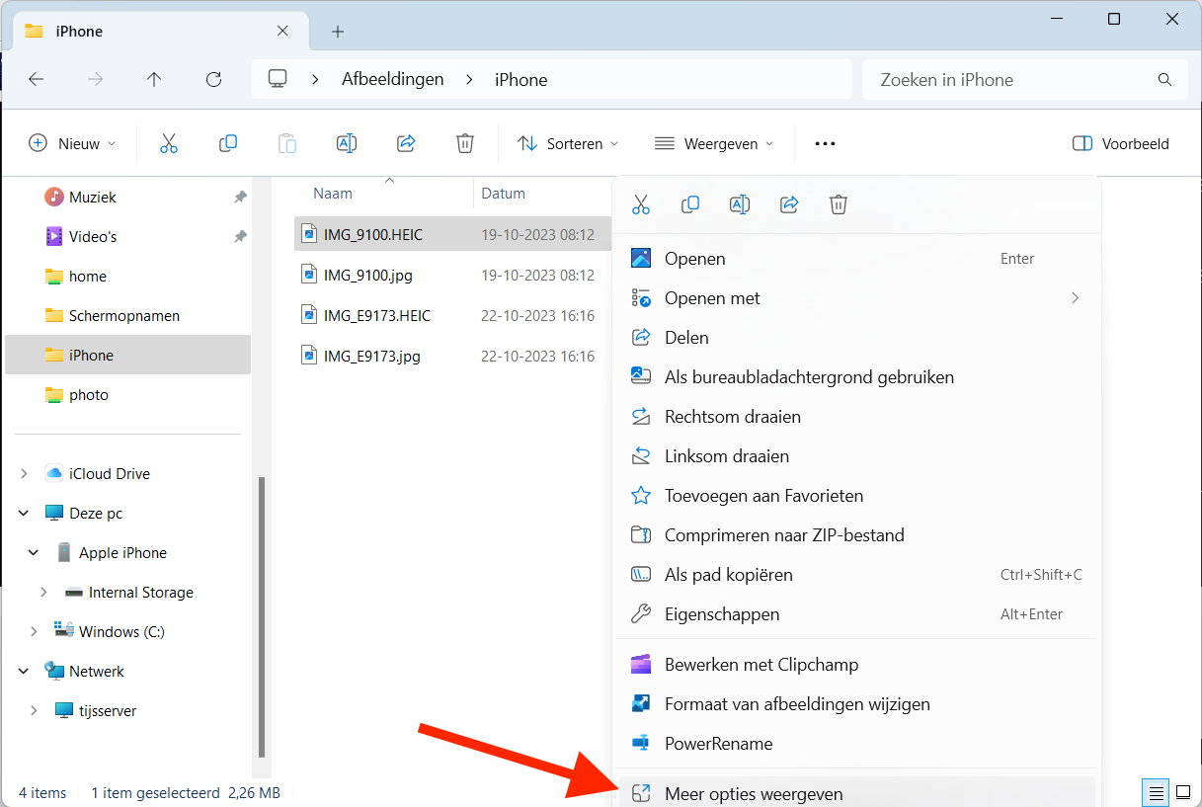Click Afbeeldingen in the address bar
Viewport: 1202px width, 807px height.
[392, 80]
